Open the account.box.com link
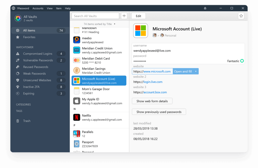The height and width of the screenshot is (168, 258). [155, 92]
